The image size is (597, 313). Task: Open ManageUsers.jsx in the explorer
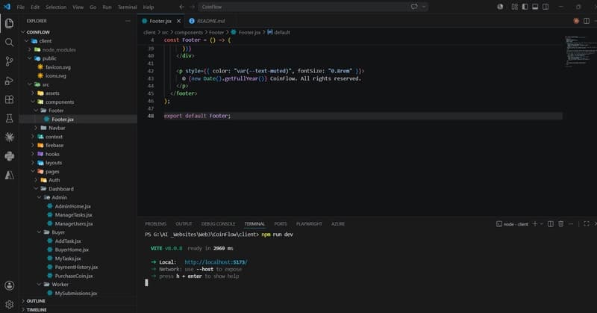tap(70, 224)
